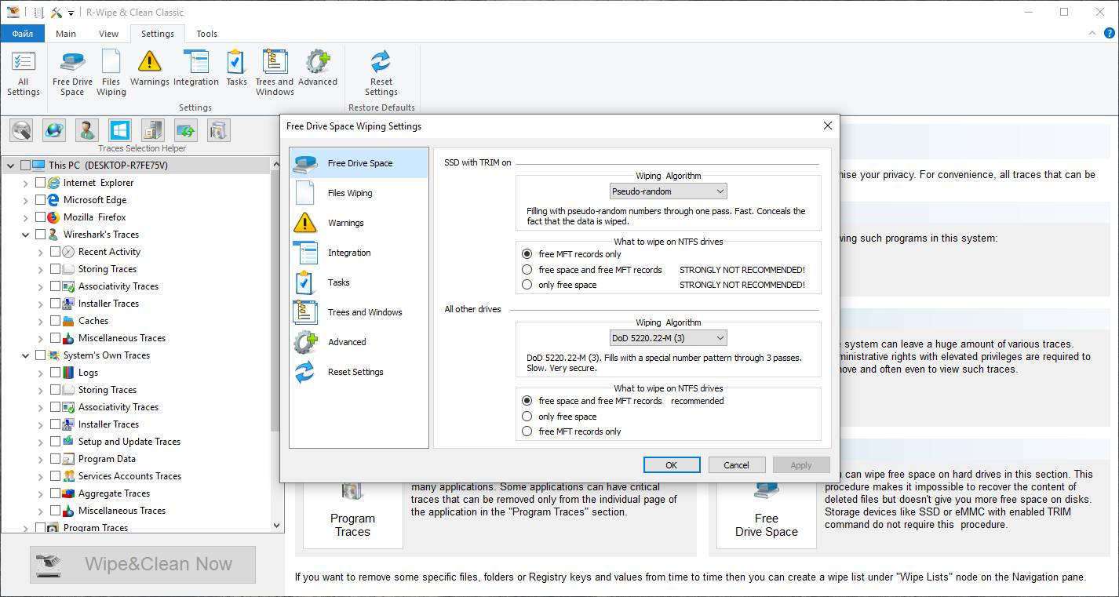Switch to the Main ribbon tab
The height and width of the screenshot is (597, 1119).
tap(66, 34)
